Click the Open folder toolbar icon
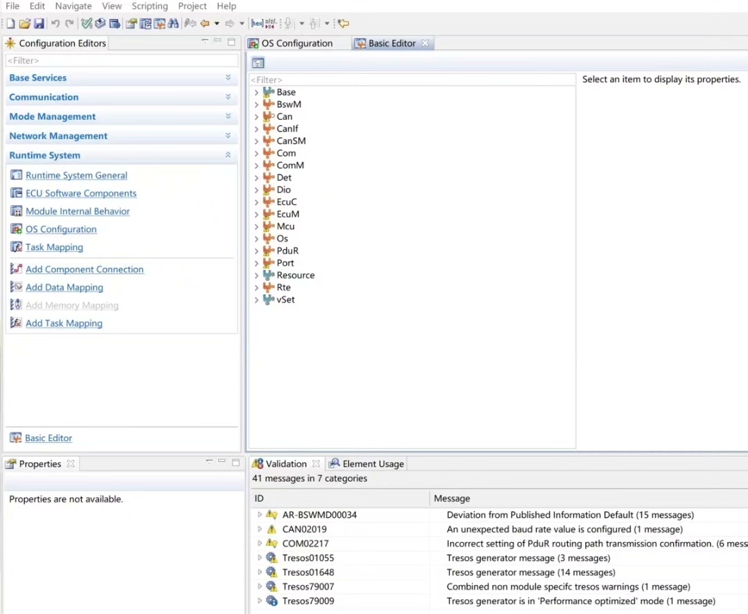The width and height of the screenshot is (748, 614). [x=25, y=24]
